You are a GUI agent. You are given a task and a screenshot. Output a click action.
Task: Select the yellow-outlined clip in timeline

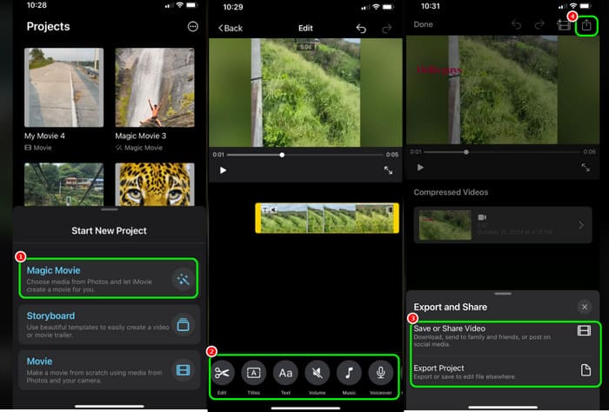[327, 218]
